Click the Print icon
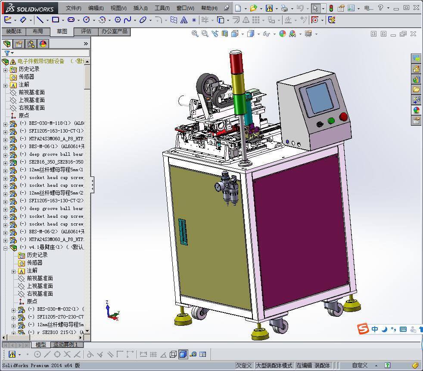423x371 pixels. (x=285, y=8)
